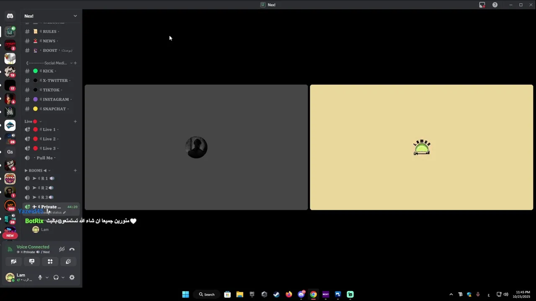Join the R 3 voice channel
The image size is (536, 301).
point(52,197)
